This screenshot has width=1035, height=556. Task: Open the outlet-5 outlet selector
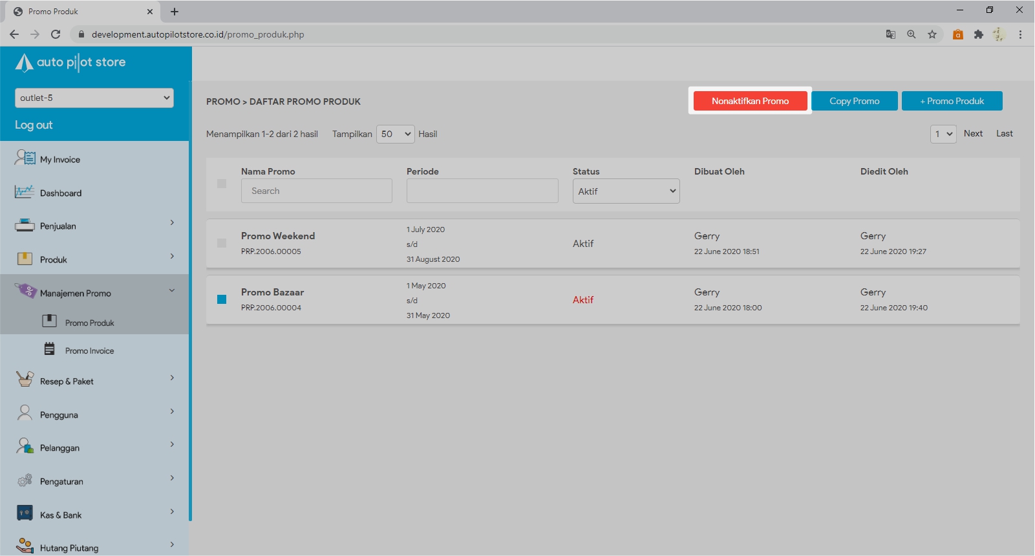pos(94,98)
